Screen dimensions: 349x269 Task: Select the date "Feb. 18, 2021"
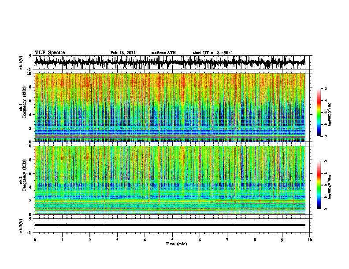pyautogui.click(x=123, y=53)
